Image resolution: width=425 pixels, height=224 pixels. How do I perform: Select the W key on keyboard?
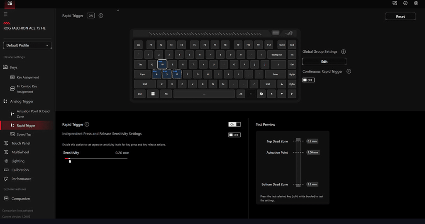tap(162, 64)
